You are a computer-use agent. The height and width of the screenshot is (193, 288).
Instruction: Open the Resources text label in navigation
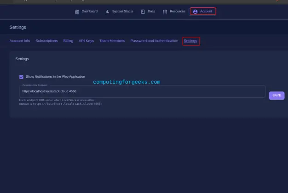177,11
